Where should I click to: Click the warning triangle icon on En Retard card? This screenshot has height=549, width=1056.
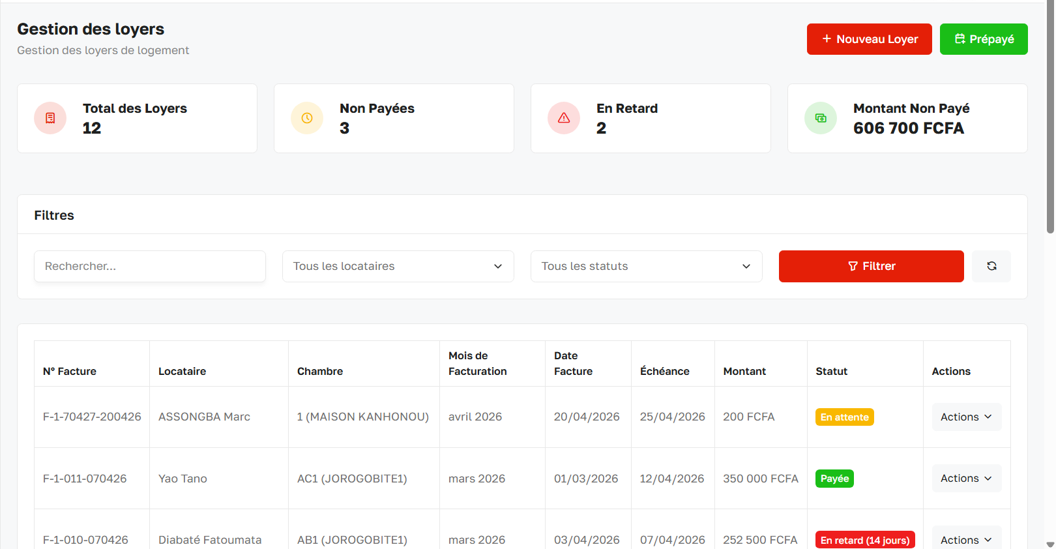(x=564, y=118)
